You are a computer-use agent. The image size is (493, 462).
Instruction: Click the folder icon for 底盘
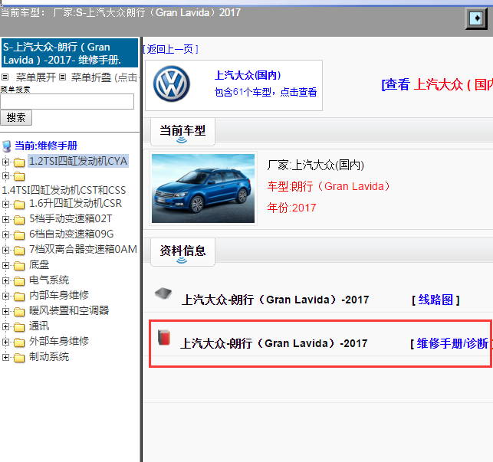(19, 266)
